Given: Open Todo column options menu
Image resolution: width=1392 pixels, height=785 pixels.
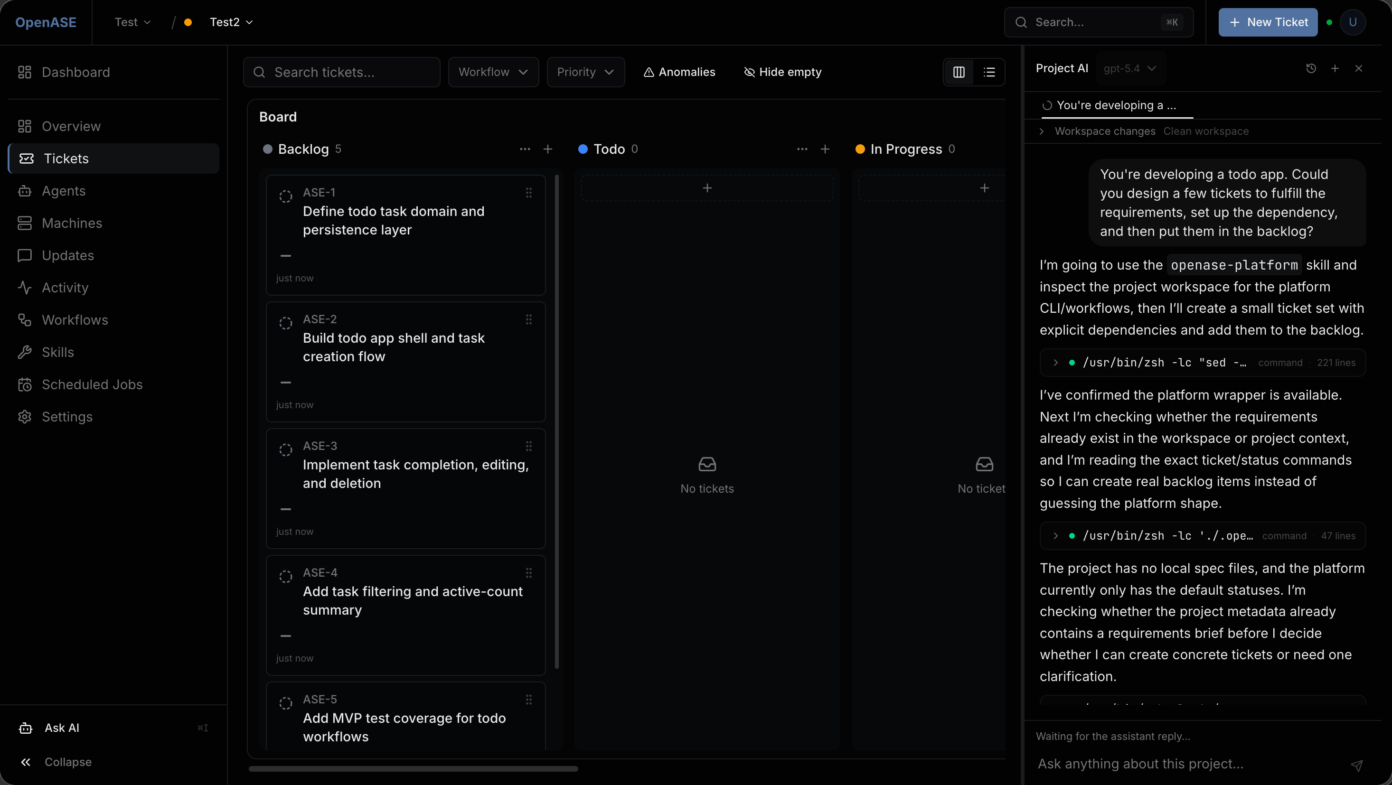Looking at the screenshot, I should coord(802,149).
